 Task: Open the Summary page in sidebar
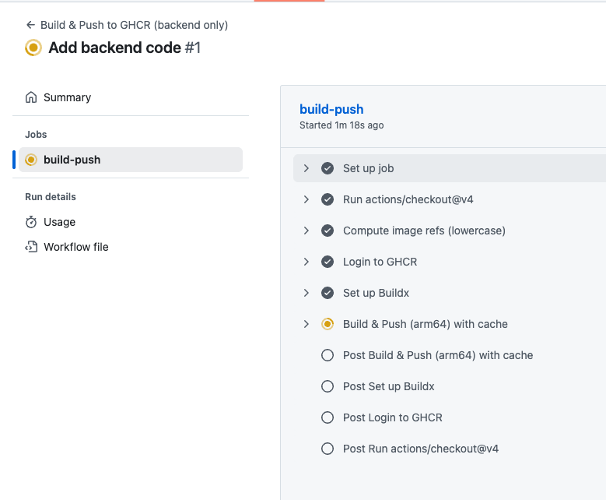[67, 97]
